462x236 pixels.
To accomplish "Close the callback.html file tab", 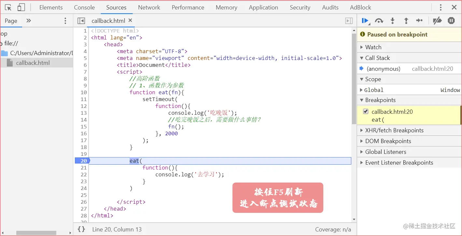I will coord(130,20).
